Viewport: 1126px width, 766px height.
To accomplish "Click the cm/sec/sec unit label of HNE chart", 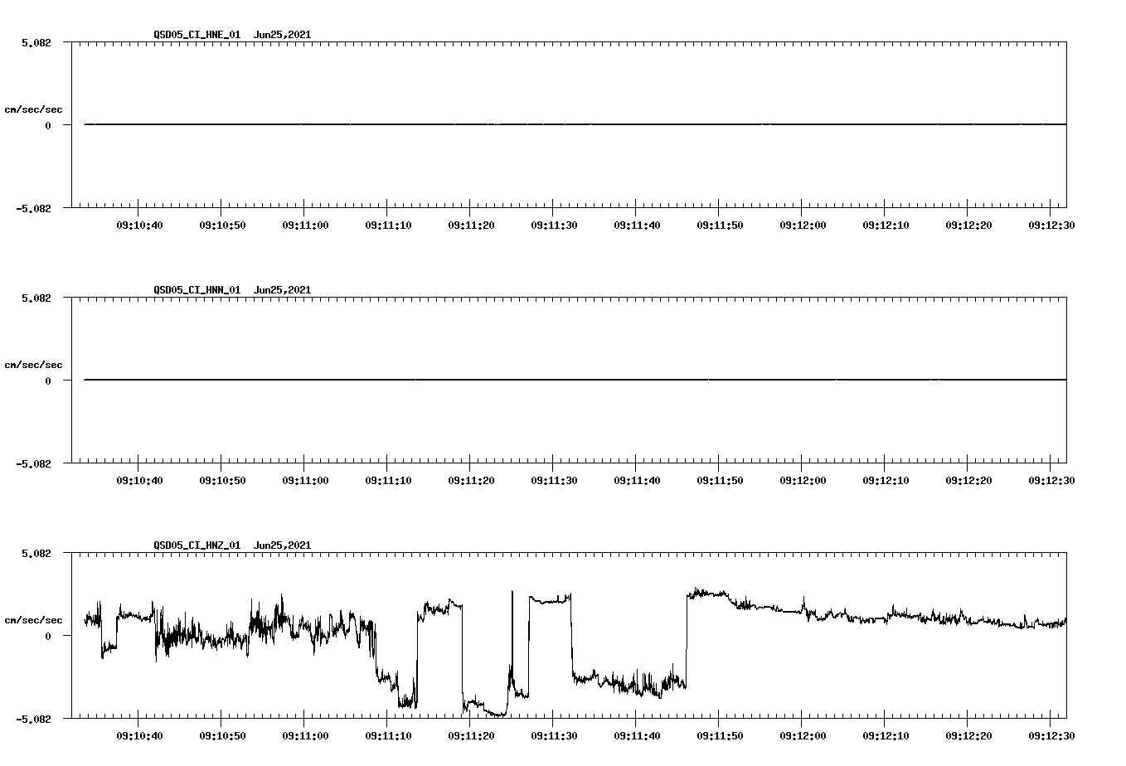I will tap(33, 109).
